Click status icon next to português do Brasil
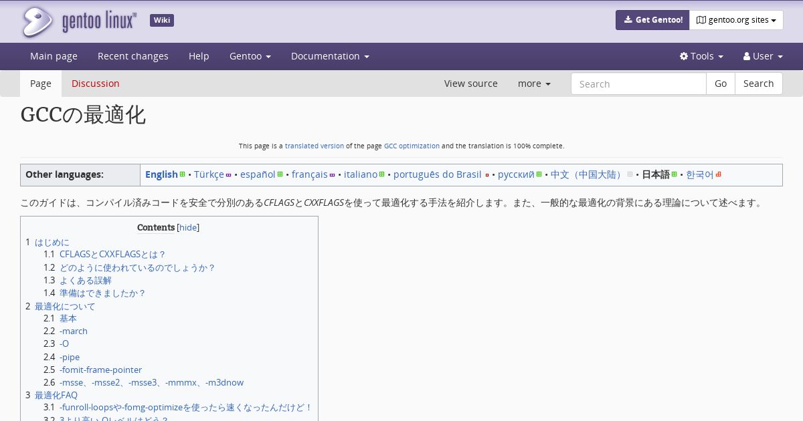This screenshot has height=421, width=803. [487, 174]
